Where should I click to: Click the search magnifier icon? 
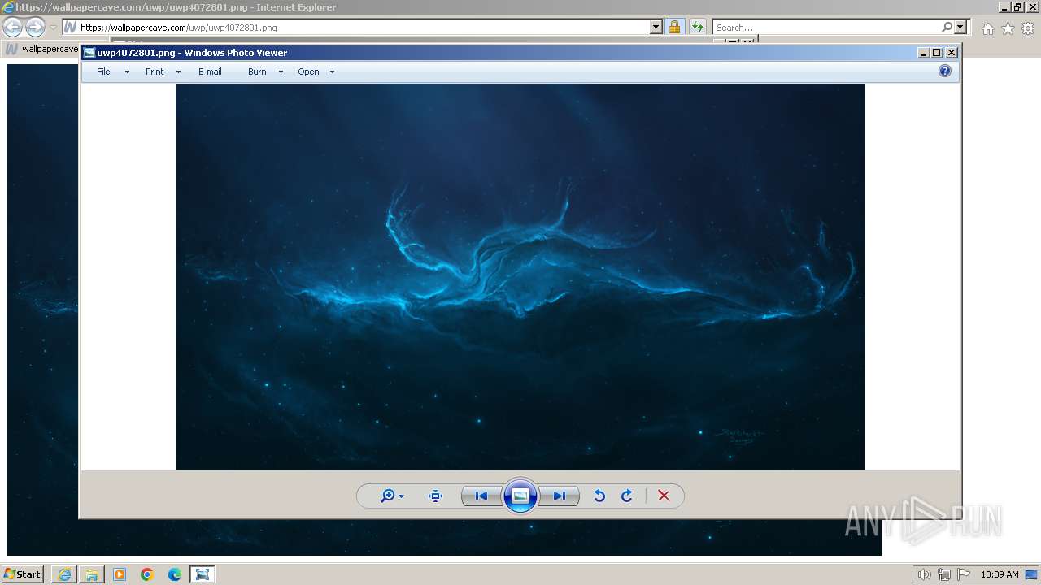[x=947, y=27]
